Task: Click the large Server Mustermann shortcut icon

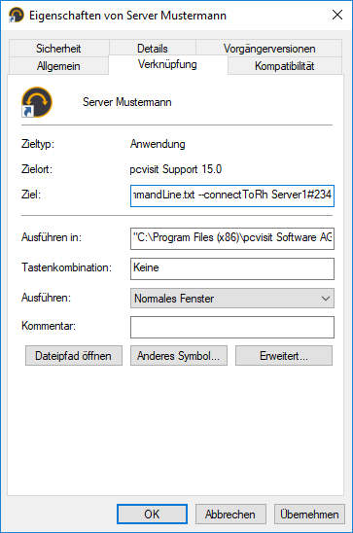Action: pos(37,102)
